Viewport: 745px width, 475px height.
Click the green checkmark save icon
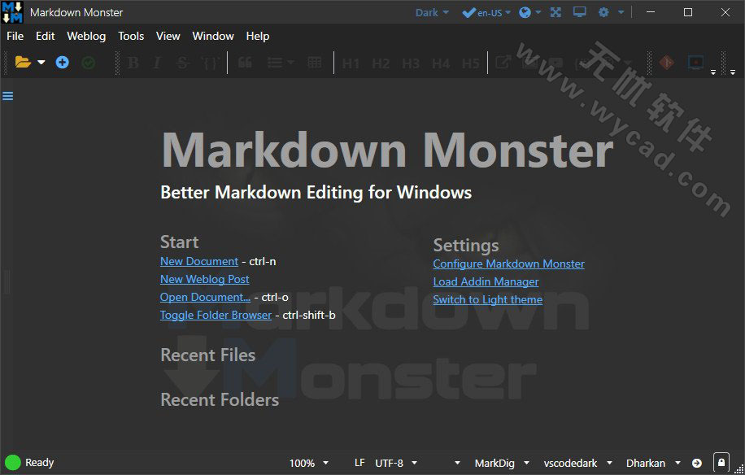click(x=89, y=63)
